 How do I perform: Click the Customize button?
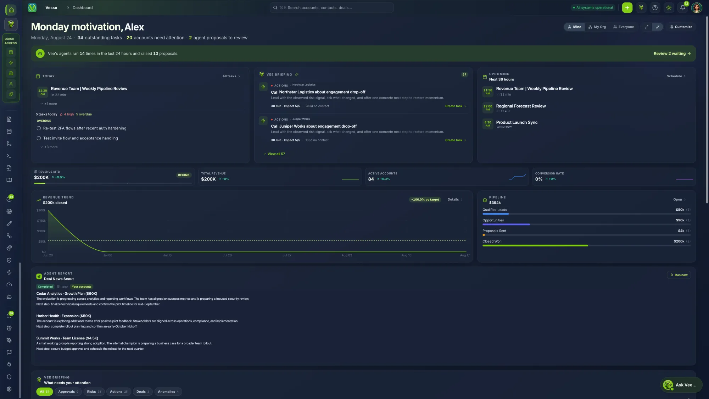[x=681, y=27]
